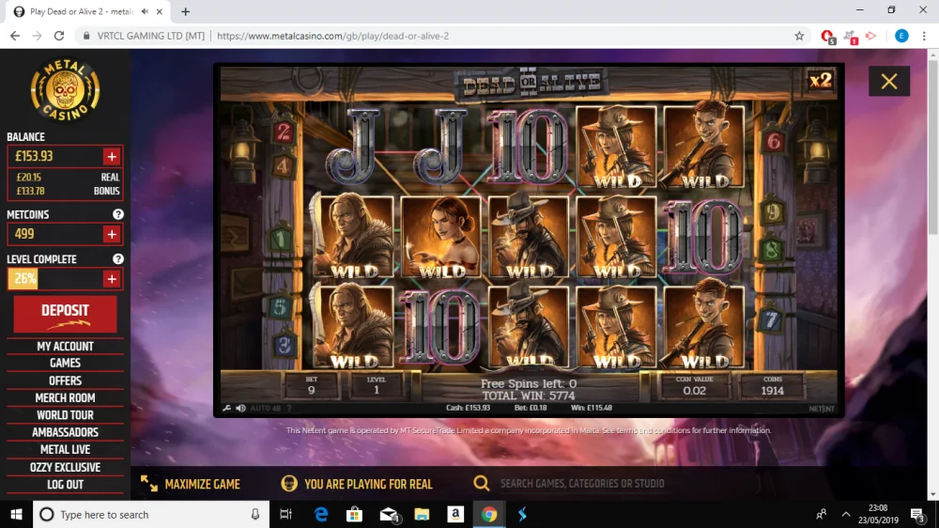Go back to the previous page
The image size is (939, 528).
(x=15, y=36)
